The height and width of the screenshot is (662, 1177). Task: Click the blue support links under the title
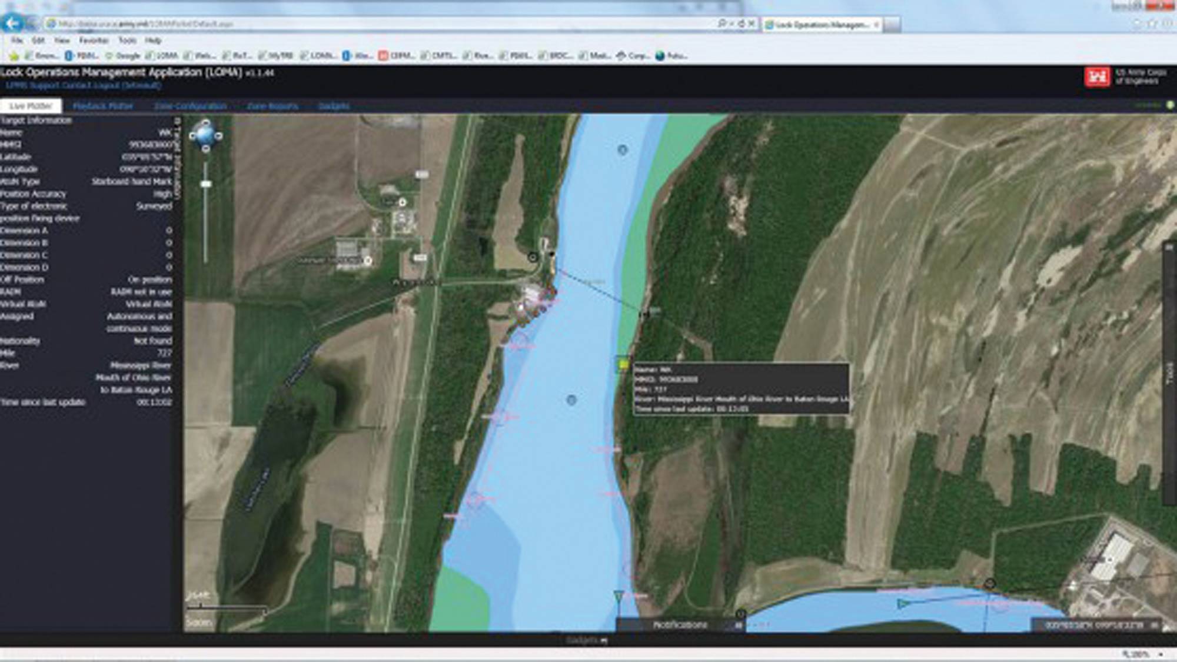[83, 86]
